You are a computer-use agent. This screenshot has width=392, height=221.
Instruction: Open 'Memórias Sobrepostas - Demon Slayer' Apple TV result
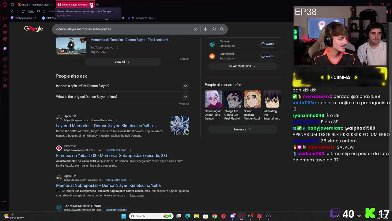(x=108, y=185)
